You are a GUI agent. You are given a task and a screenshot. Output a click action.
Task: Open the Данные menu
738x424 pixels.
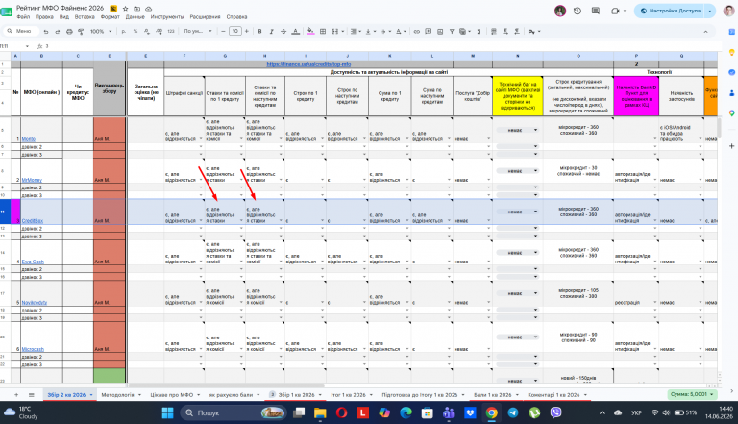pyautogui.click(x=135, y=17)
